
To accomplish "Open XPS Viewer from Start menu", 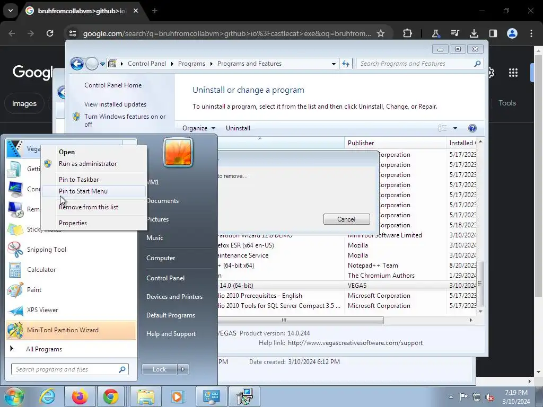I will 42,309.
